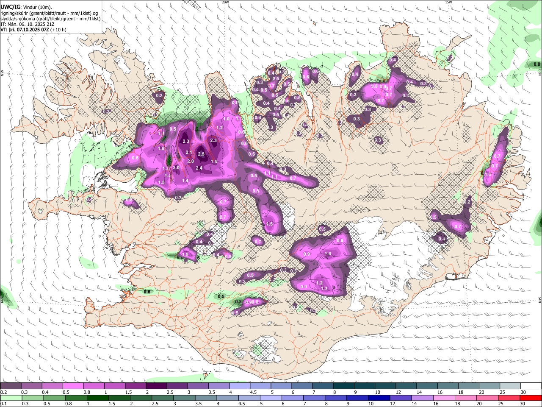Select bright pink swatch between 0.5 and 0.8 upper row
Image resolution: width=542 pixels, height=407 pixels.
coord(73,386)
